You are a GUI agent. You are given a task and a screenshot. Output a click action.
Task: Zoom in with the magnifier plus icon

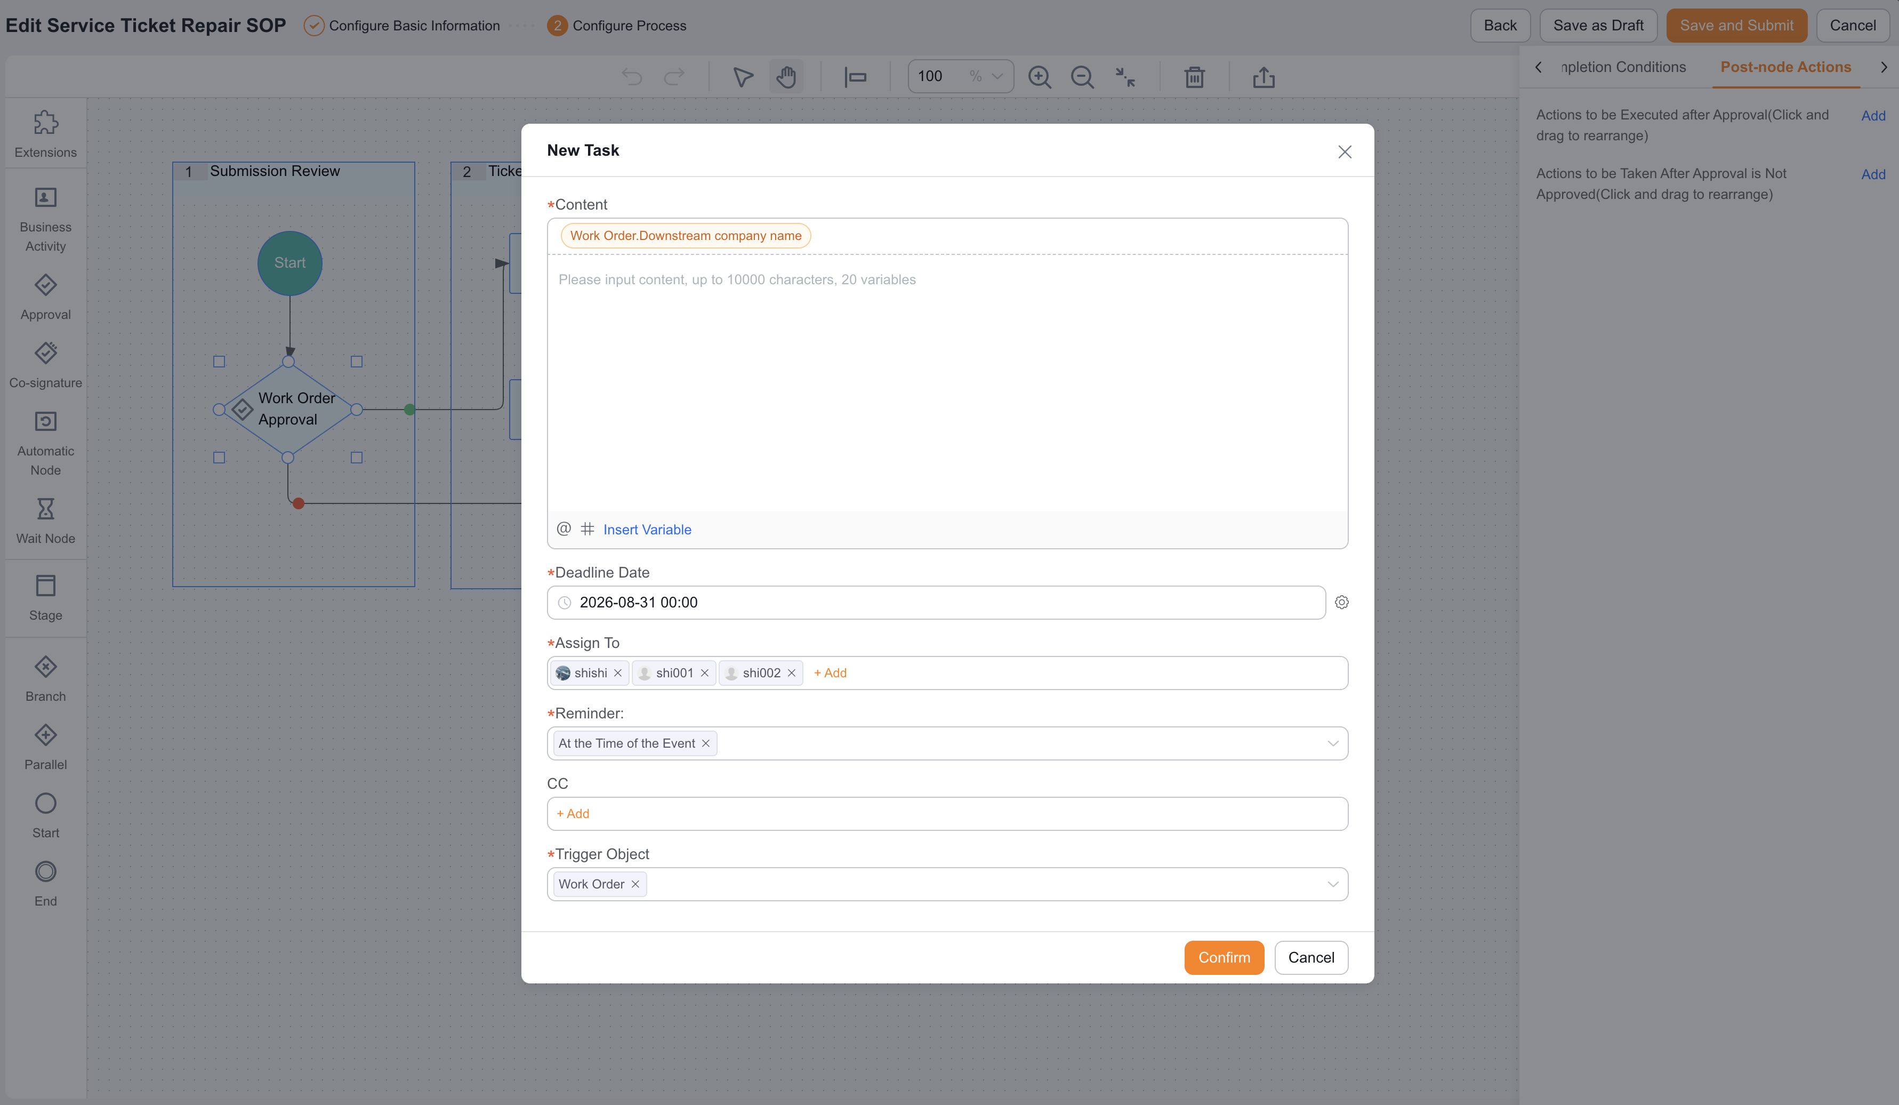pyautogui.click(x=1039, y=77)
